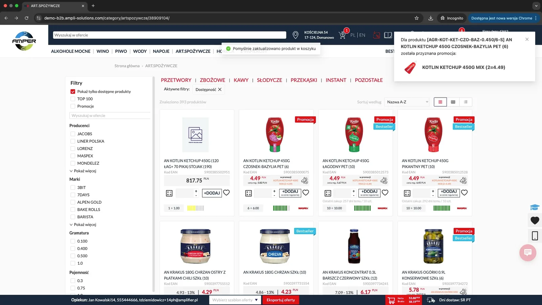The image size is (542, 305).
Task: Uncheck 'Pokaż tylko dostępne produkty' filter
Action: (x=73, y=91)
